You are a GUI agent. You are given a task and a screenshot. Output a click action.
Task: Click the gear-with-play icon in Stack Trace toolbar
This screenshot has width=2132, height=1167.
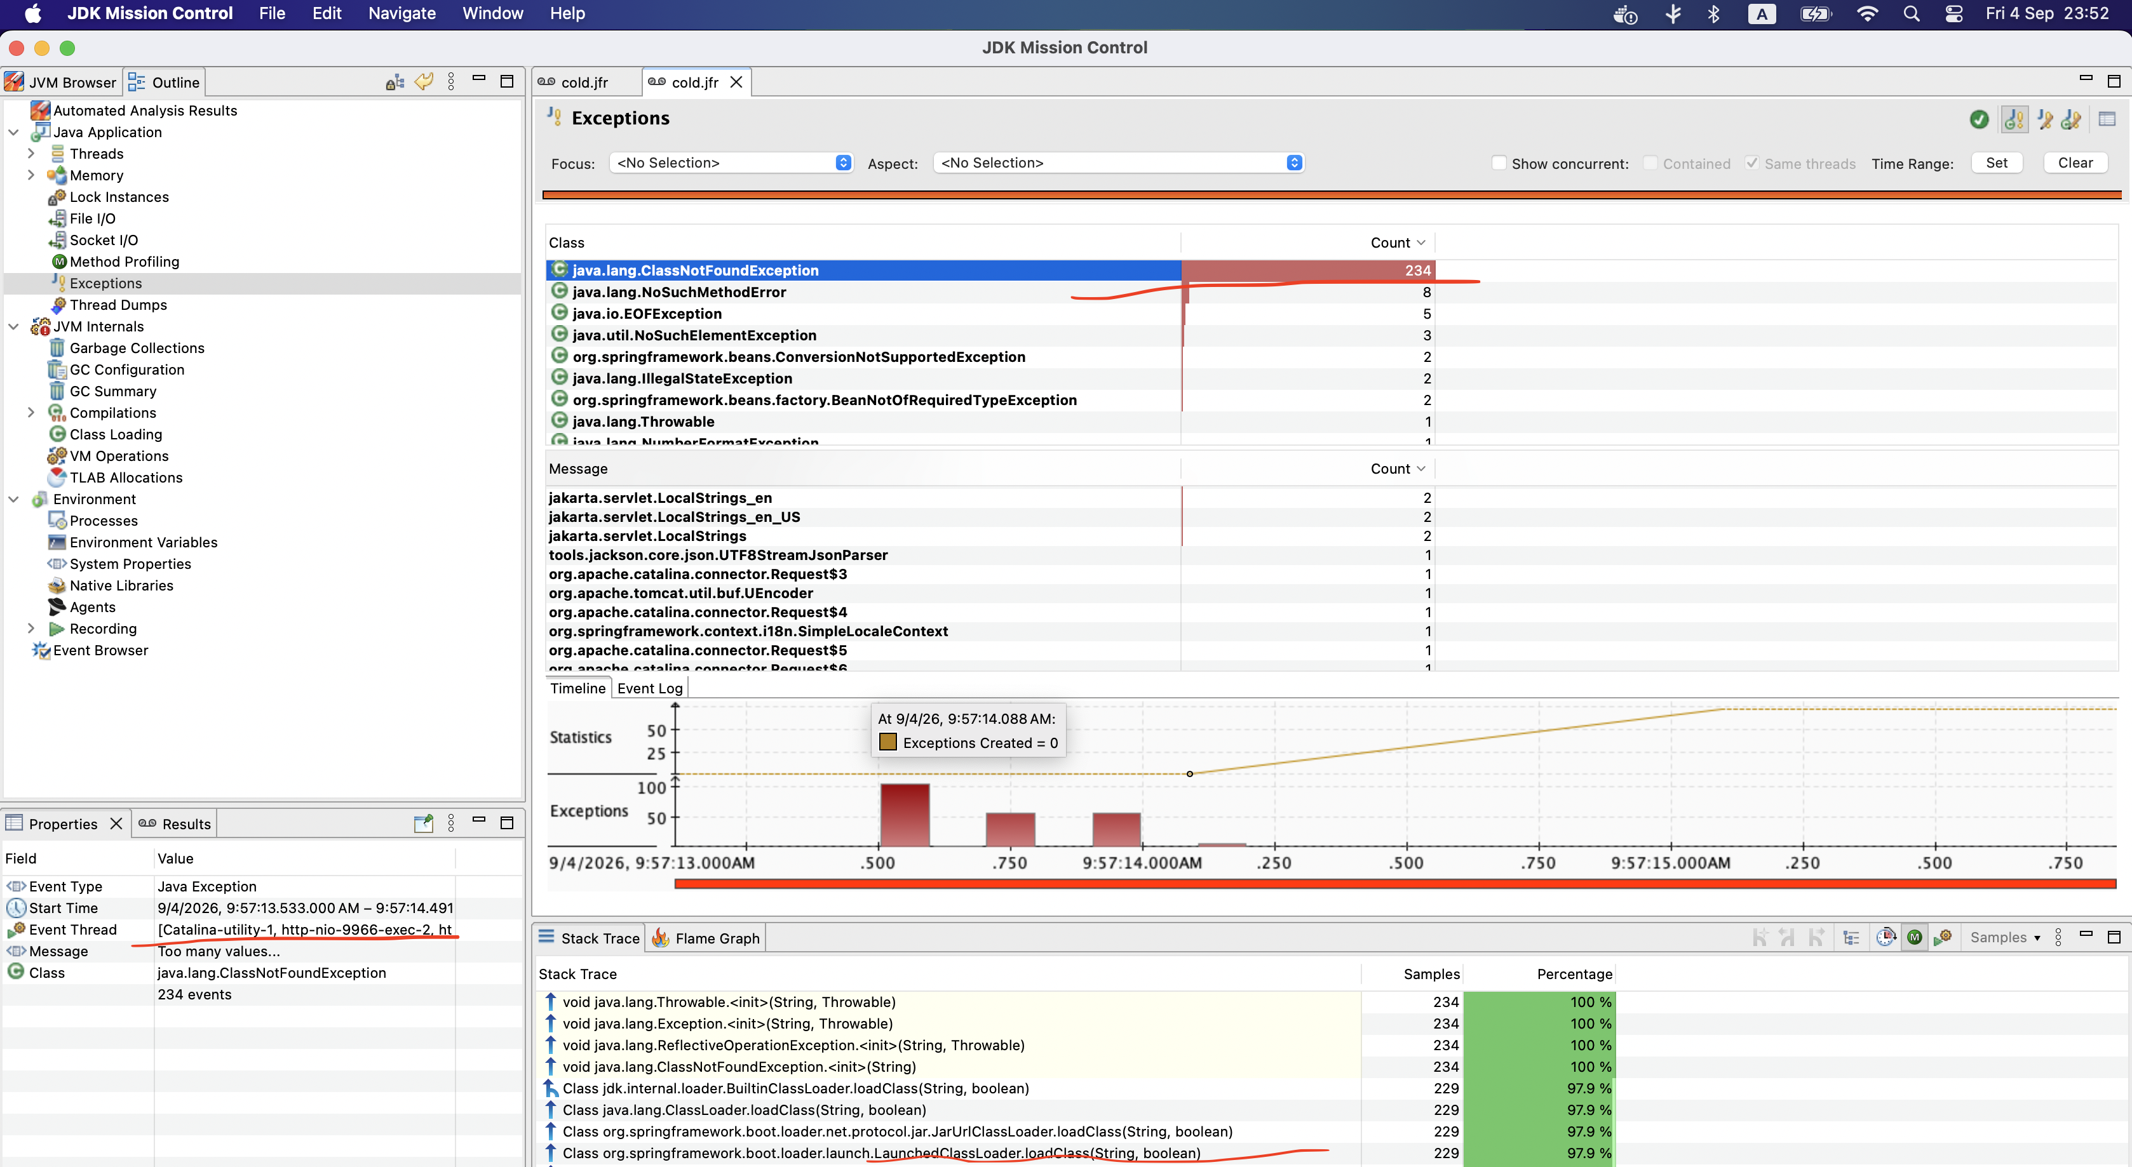(x=1943, y=937)
